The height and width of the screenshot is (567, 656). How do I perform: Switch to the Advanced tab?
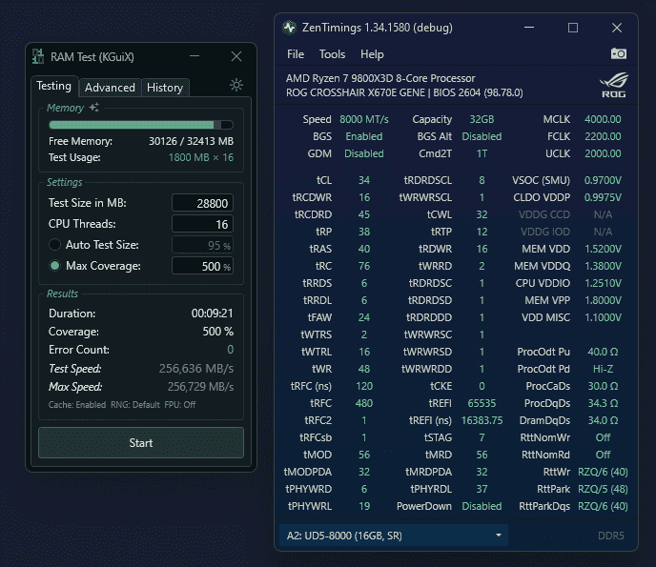110,88
